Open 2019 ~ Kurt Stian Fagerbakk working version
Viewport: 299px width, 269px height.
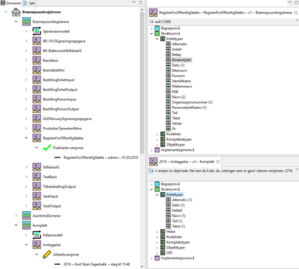click(x=97, y=264)
